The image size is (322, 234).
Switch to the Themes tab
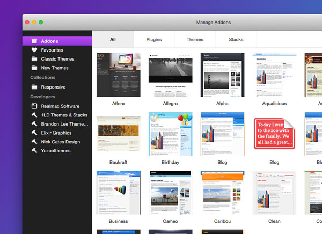coord(195,39)
